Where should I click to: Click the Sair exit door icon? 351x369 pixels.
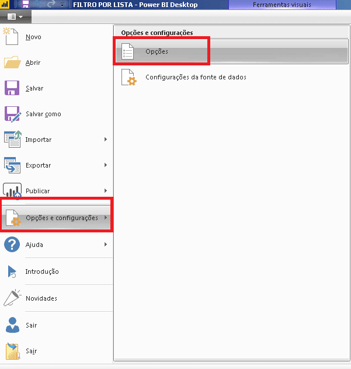tap(13, 351)
